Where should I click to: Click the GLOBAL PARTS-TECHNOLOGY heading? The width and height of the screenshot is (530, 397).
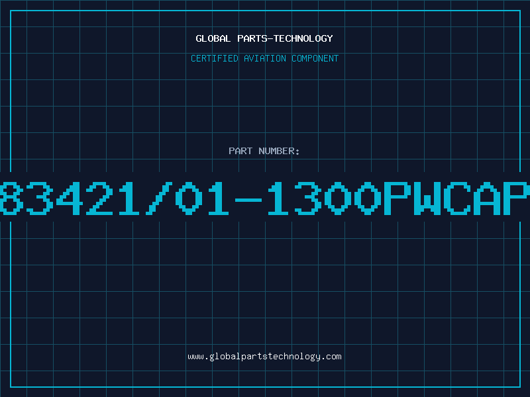[264, 38]
